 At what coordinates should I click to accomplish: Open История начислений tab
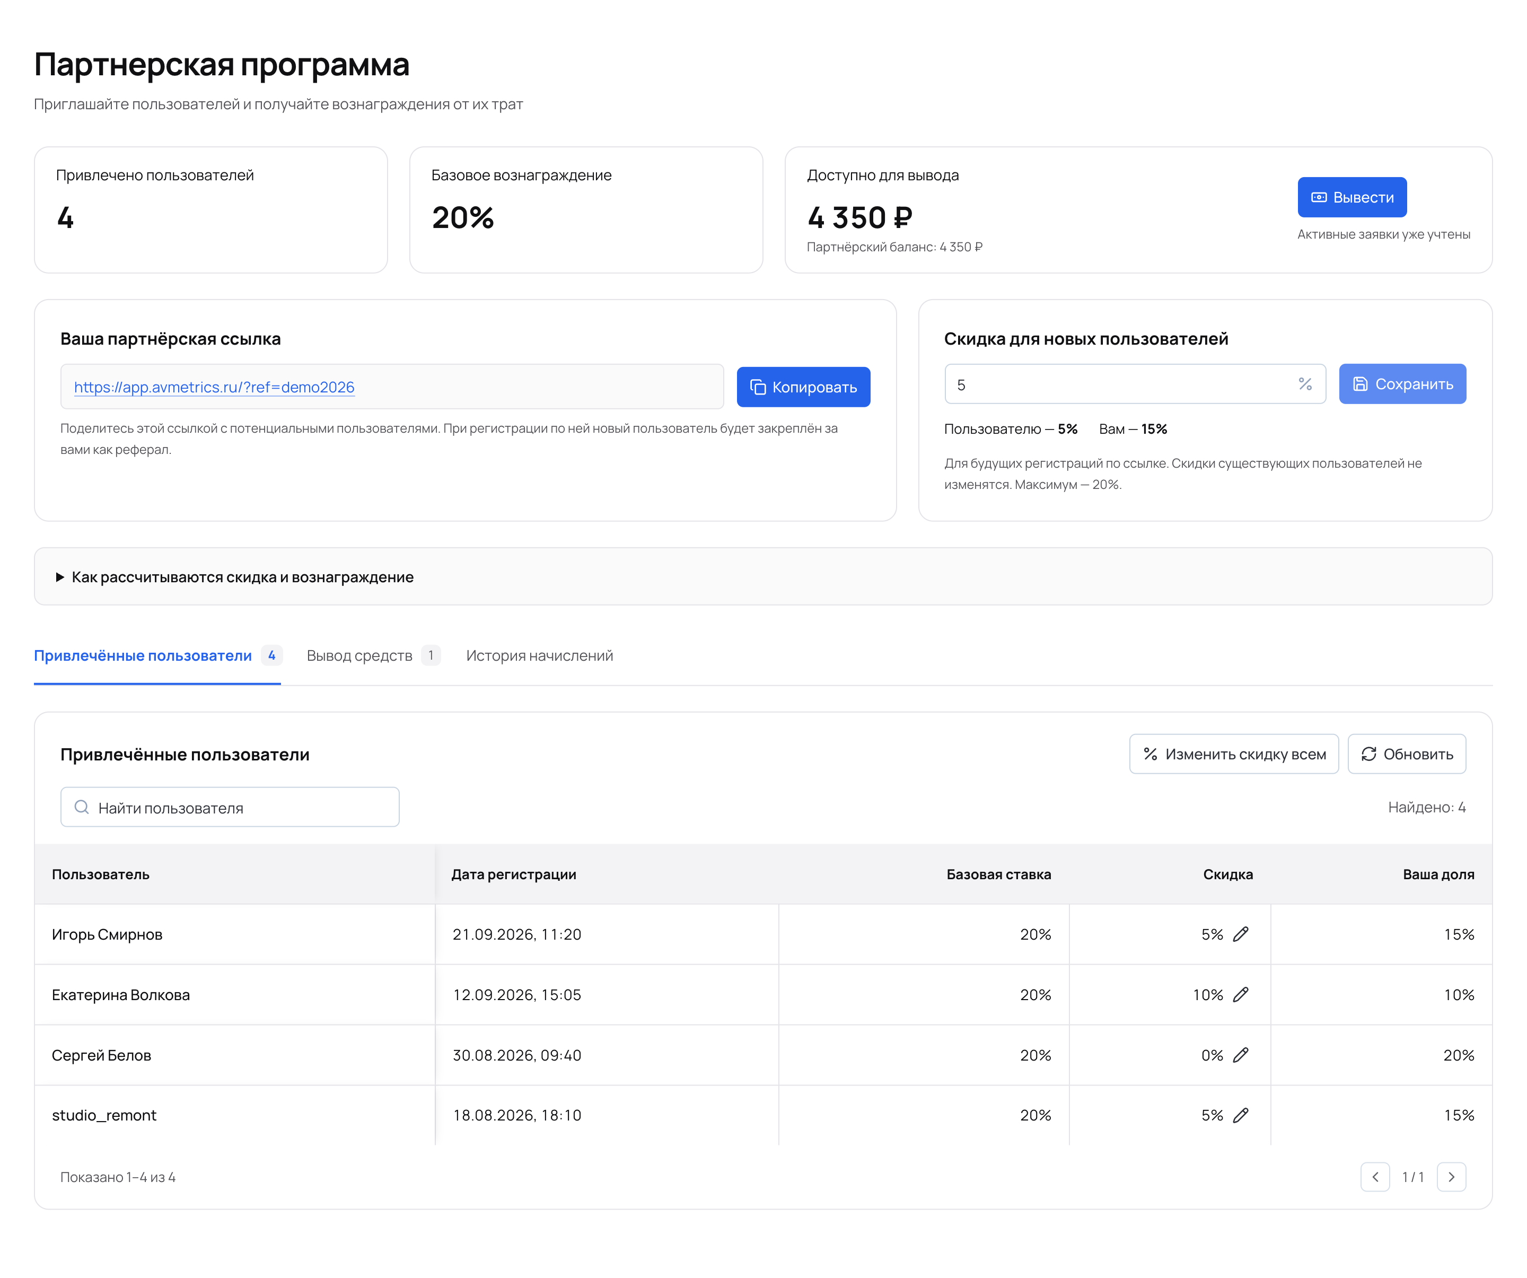pyautogui.click(x=540, y=655)
